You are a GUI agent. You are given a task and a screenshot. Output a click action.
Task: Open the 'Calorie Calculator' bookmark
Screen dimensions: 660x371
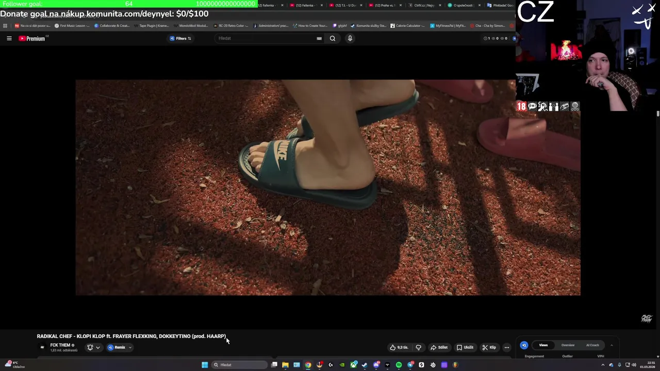point(408,25)
